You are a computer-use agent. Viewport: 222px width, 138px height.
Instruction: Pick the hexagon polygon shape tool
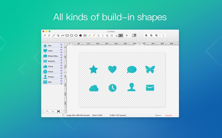(x=80, y=35)
